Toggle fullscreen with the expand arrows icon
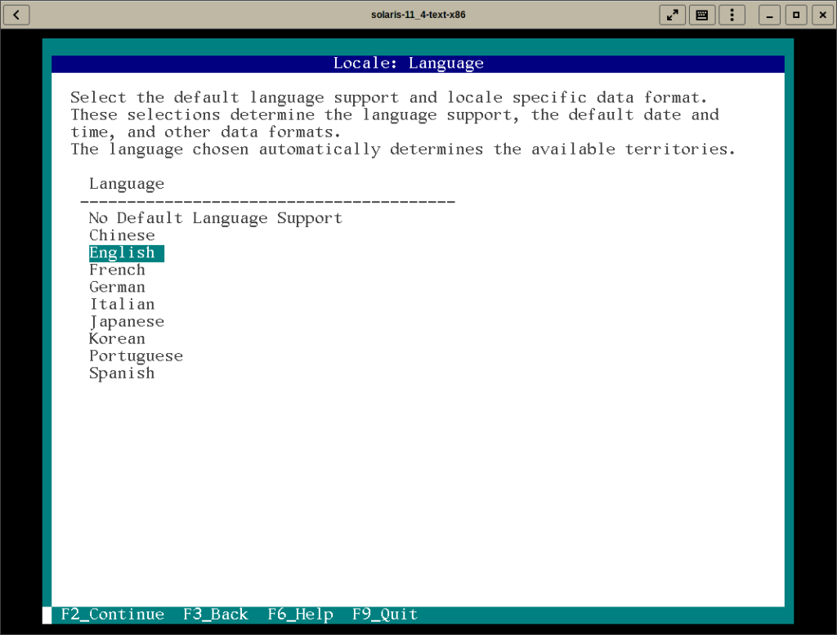 [672, 15]
